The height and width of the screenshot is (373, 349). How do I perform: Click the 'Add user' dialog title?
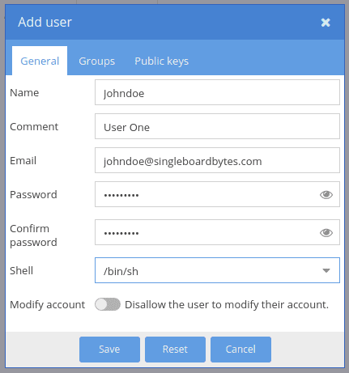click(x=45, y=22)
